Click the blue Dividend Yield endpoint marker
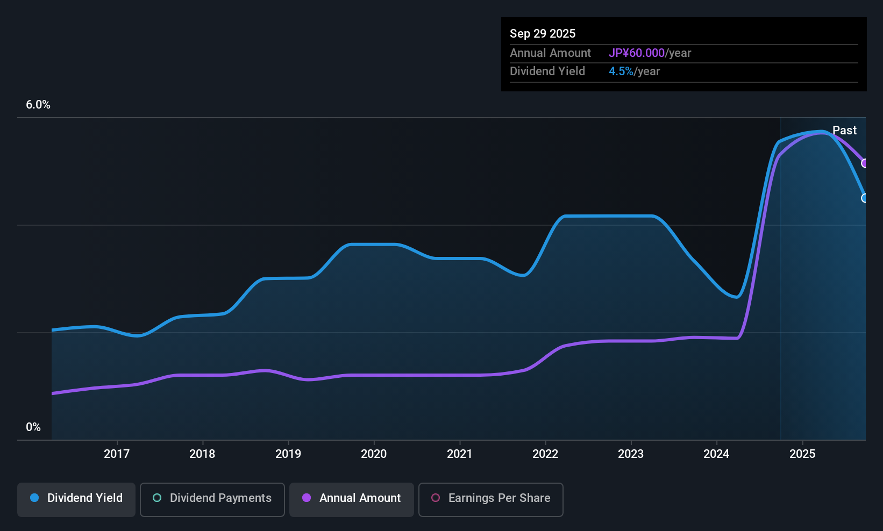Screen dimensions: 883x531 point(865,198)
